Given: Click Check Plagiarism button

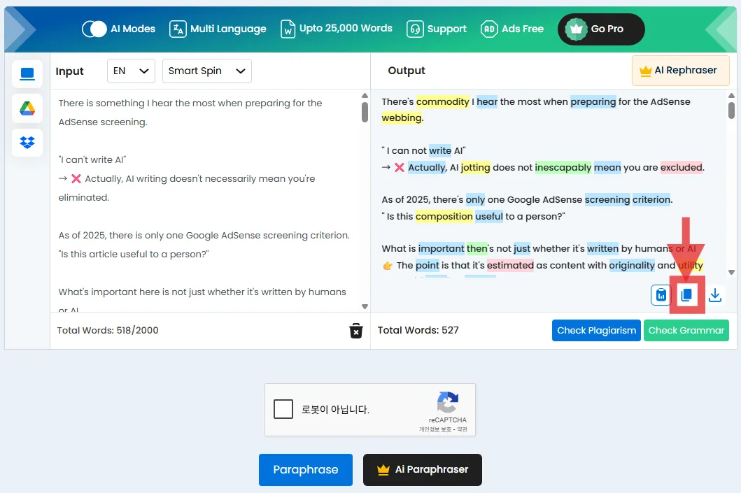Looking at the screenshot, I should [596, 331].
